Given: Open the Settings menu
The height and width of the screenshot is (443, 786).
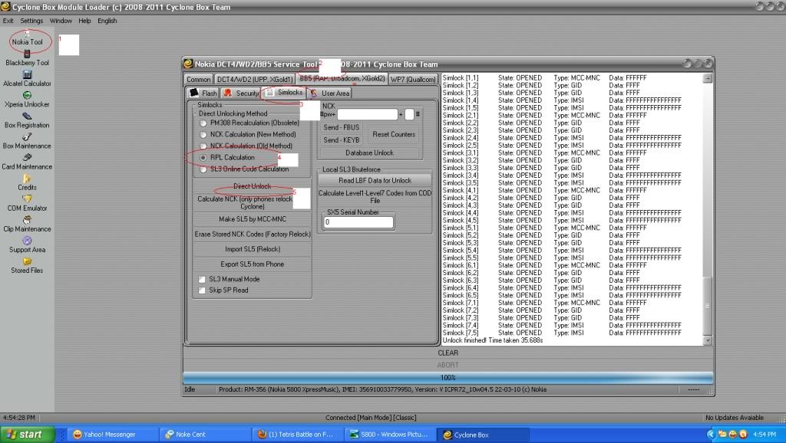Looking at the screenshot, I should tap(31, 21).
